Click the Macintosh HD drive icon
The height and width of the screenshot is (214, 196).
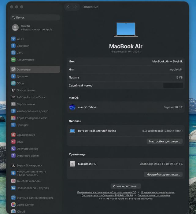pyautogui.click(x=72, y=164)
